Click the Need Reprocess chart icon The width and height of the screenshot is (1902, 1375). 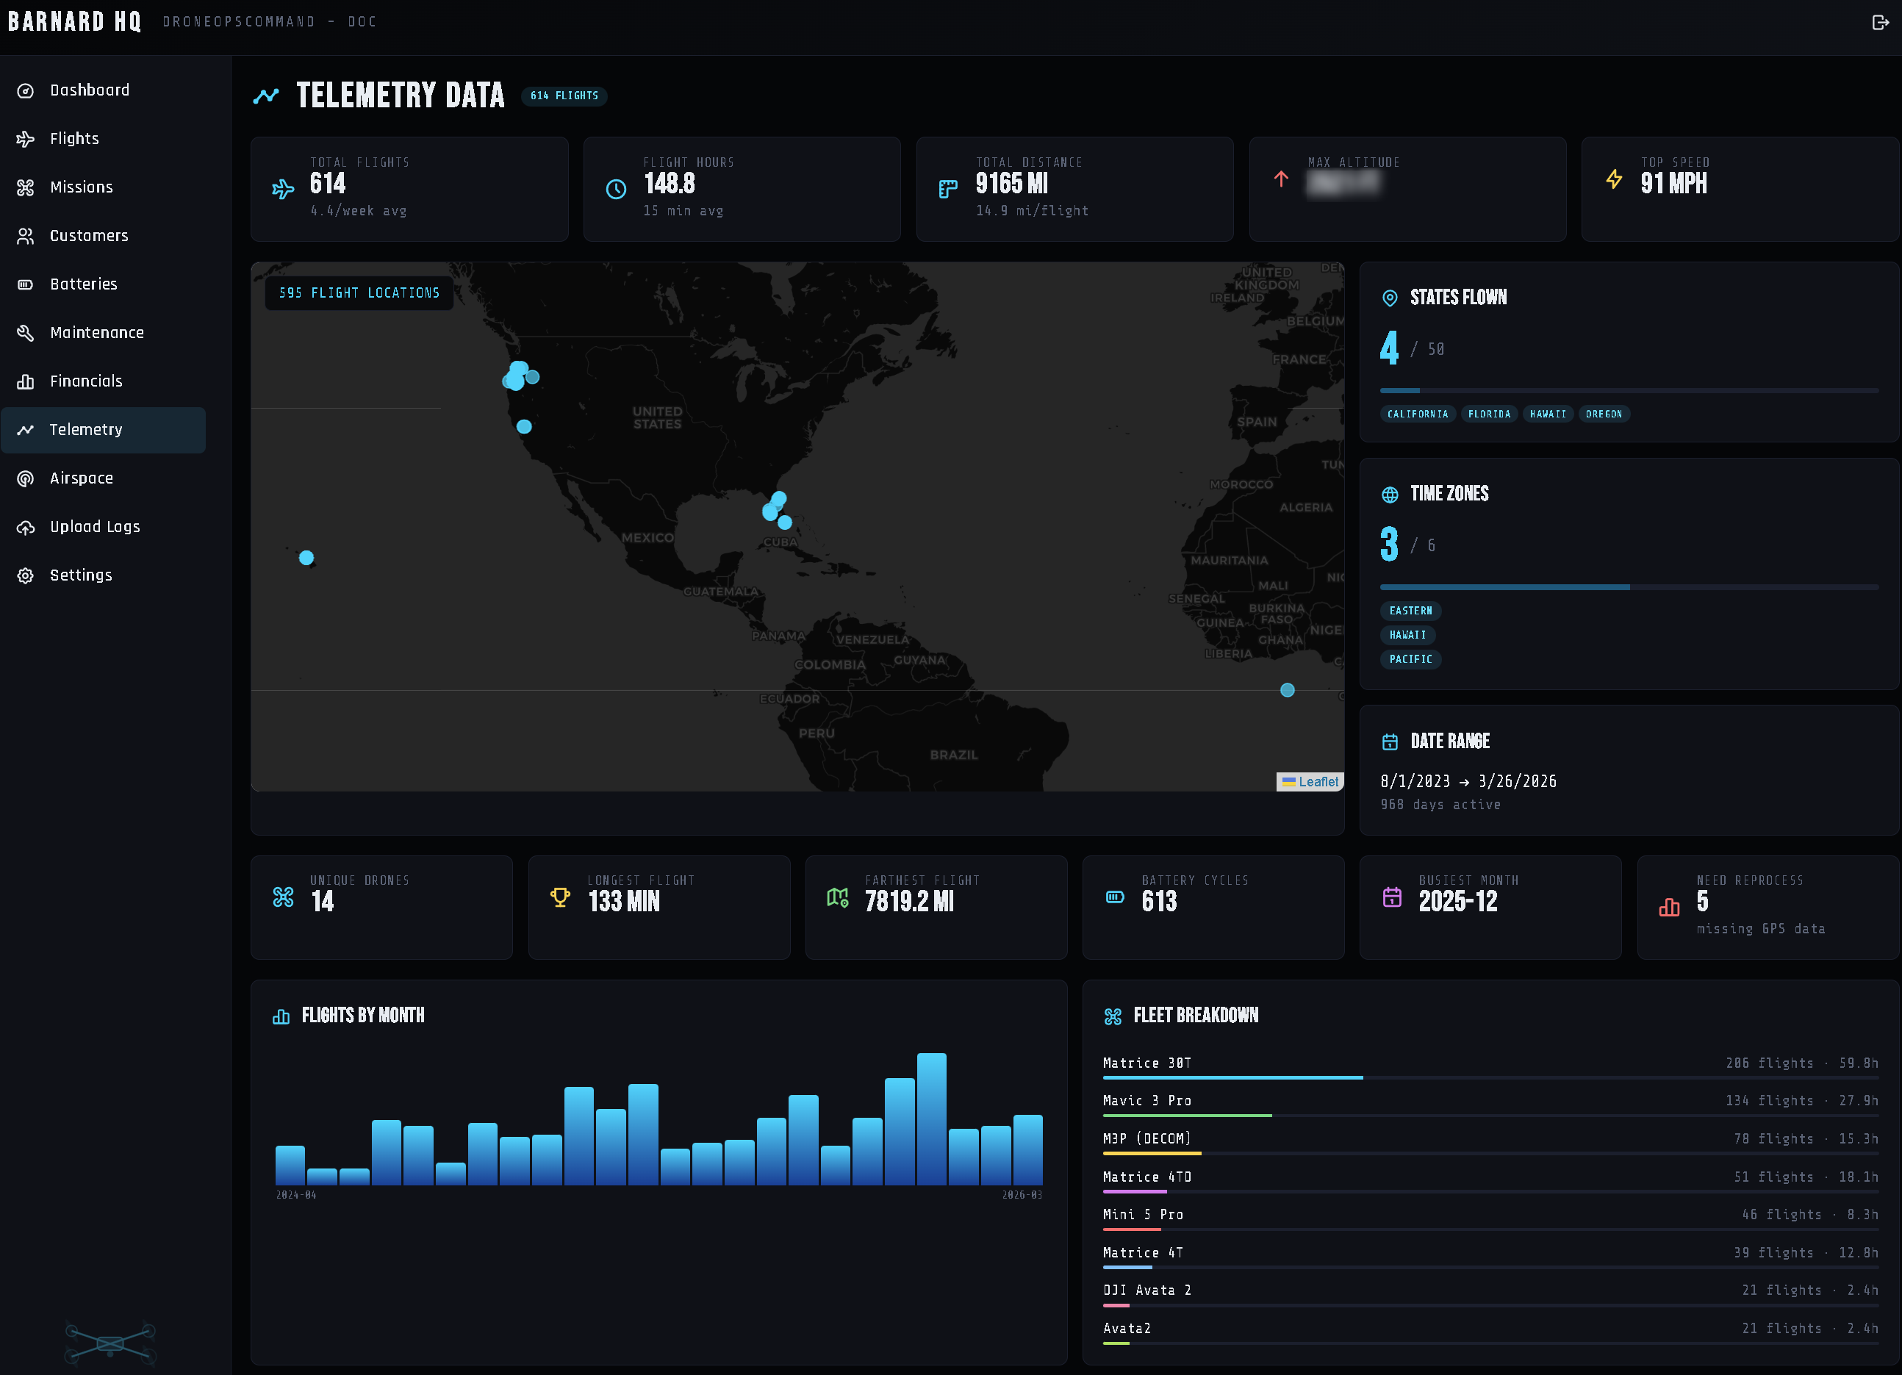[1669, 907]
